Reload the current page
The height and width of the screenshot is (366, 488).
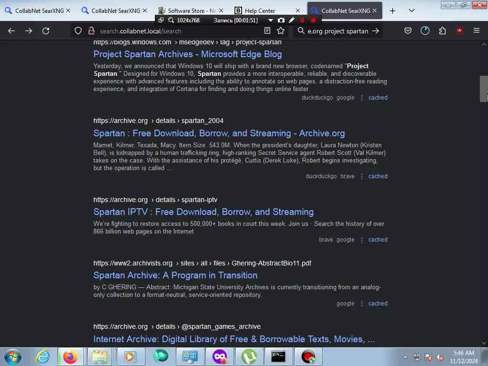(46, 31)
